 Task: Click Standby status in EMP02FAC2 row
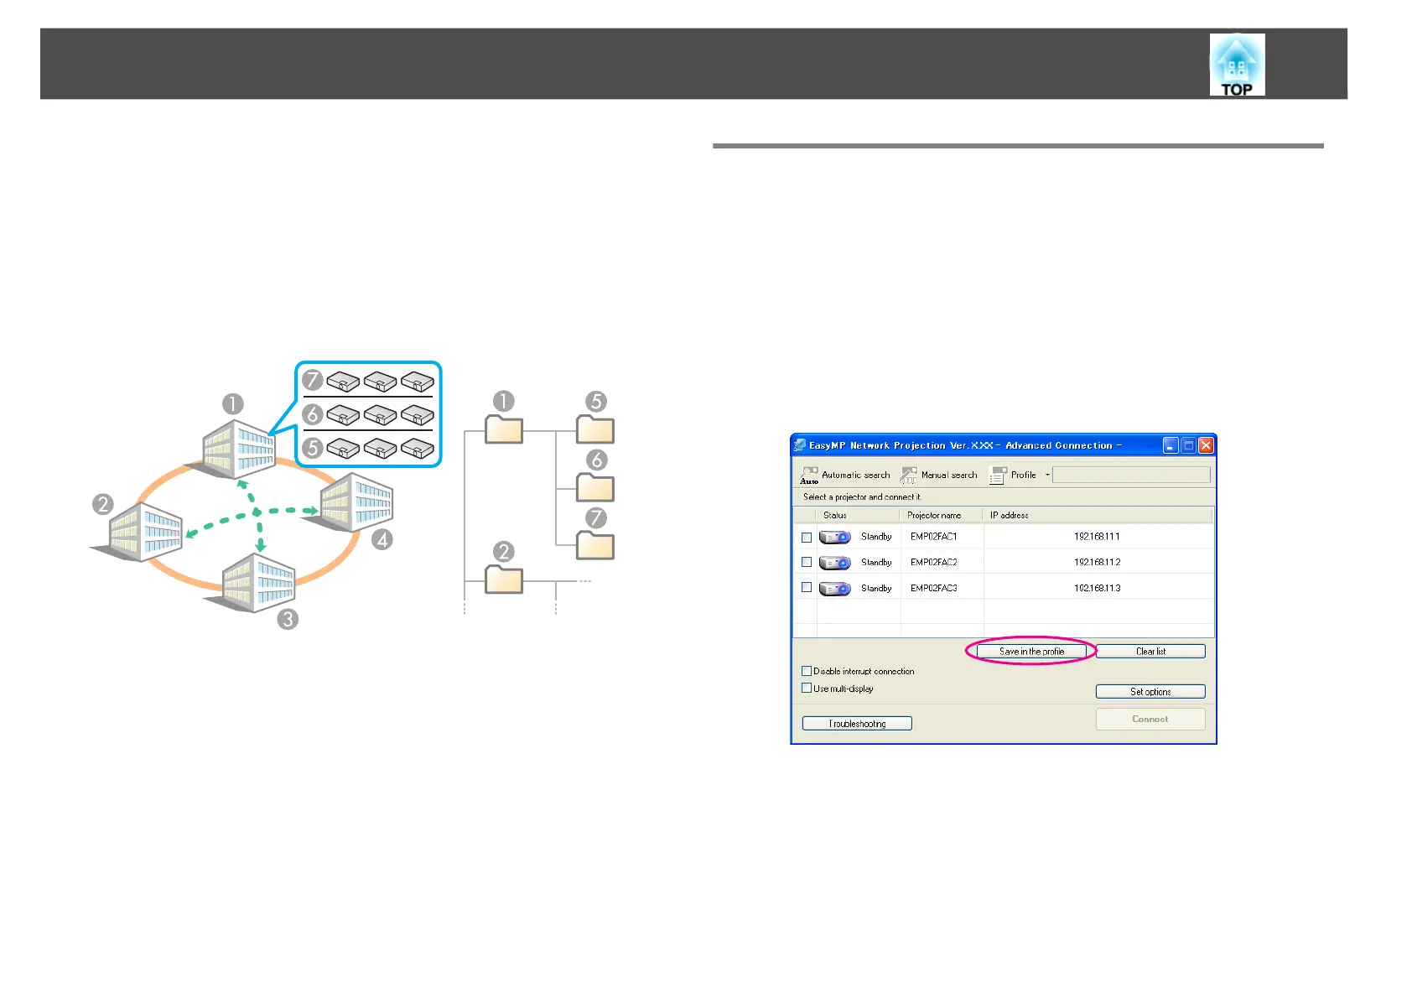pyautogui.click(x=876, y=563)
